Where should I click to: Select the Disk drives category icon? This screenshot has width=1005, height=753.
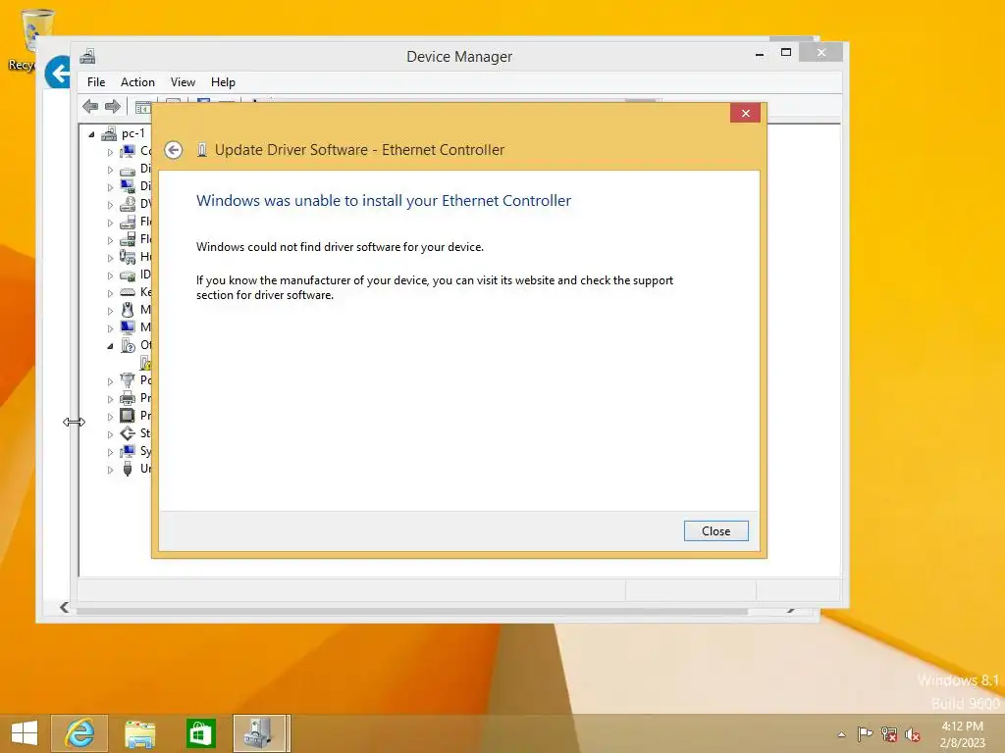pos(128,170)
